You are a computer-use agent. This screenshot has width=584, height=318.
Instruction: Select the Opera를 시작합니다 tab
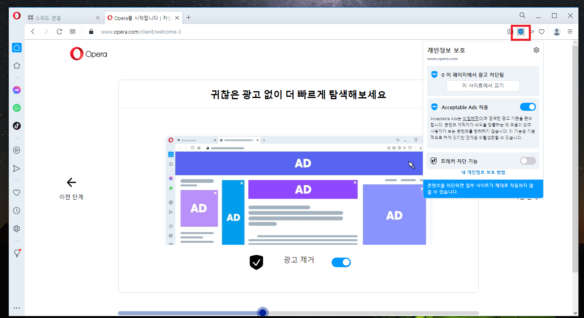tap(140, 18)
